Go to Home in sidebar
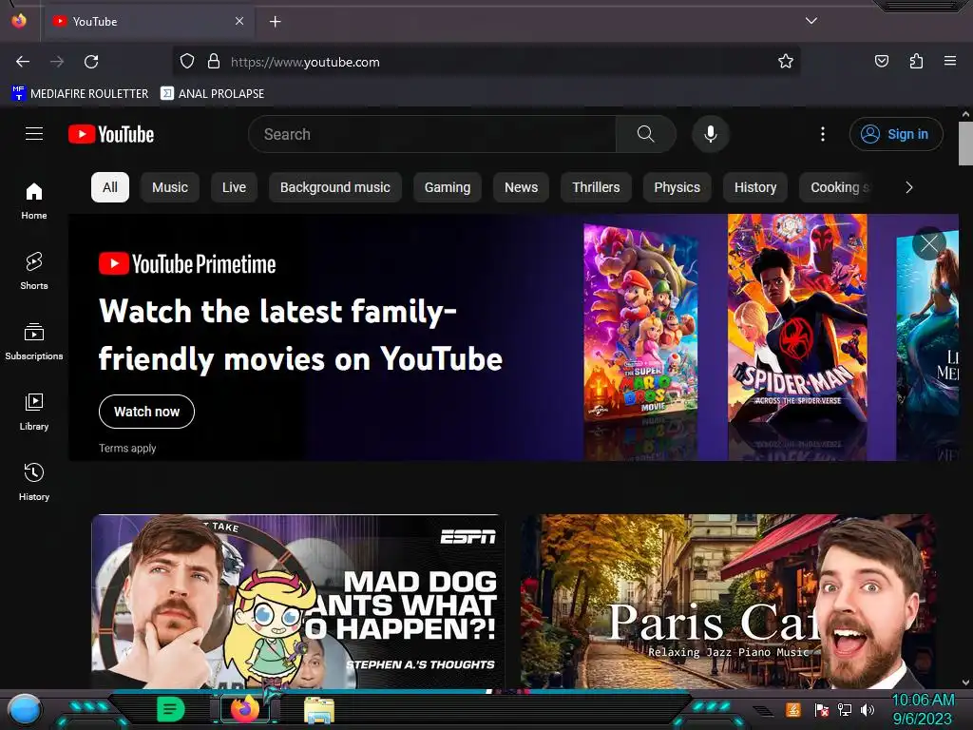The width and height of the screenshot is (973, 730). [x=34, y=202]
